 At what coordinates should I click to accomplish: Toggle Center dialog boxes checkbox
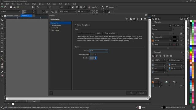pyautogui.click(x=76, y=25)
